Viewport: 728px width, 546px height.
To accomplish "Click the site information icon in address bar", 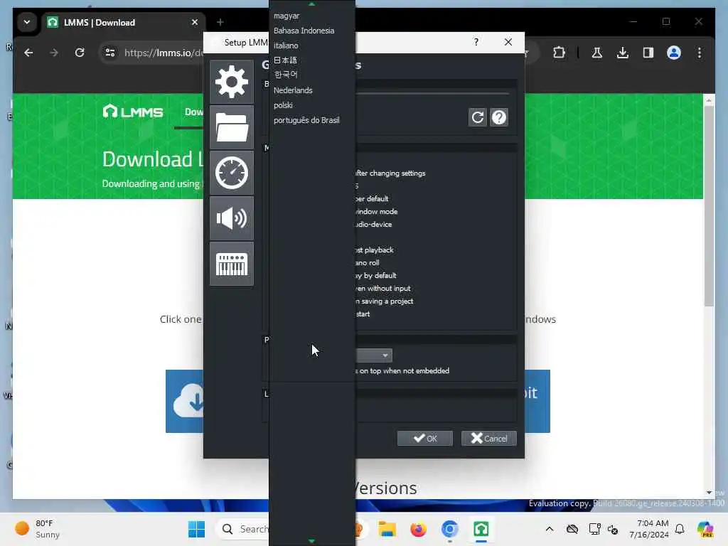I will pyautogui.click(x=110, y=53).
